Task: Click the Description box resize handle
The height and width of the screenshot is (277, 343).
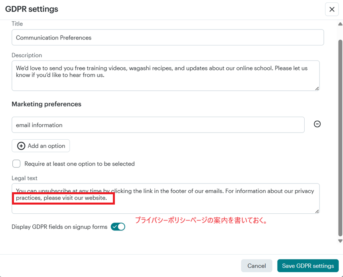Action: [317, 88]
